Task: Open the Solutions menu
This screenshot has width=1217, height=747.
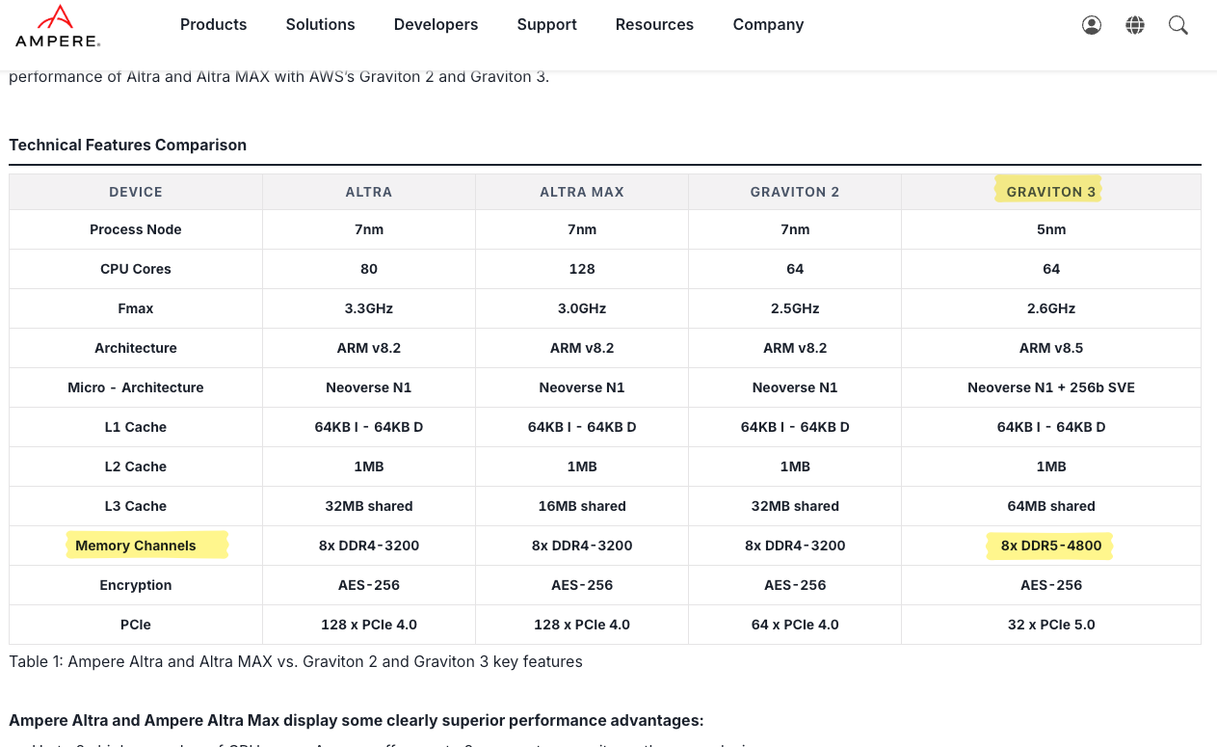Action: tap(320, 24)
